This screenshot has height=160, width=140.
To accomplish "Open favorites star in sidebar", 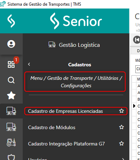I will [11, 95].
